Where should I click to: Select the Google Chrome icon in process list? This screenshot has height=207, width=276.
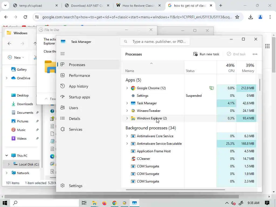click(x=133, y=88)
